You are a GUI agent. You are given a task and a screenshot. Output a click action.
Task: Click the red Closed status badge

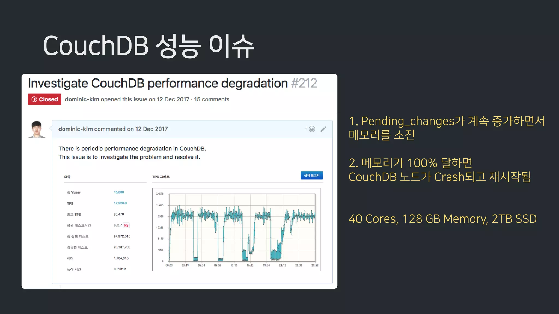coord(44,99)
